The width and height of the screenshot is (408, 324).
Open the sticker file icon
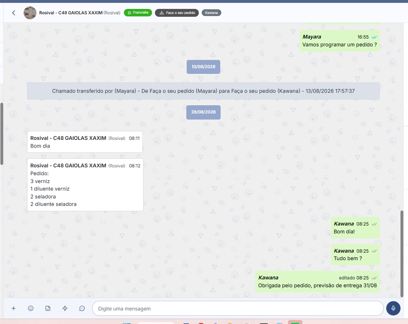[x=48, y=308]
